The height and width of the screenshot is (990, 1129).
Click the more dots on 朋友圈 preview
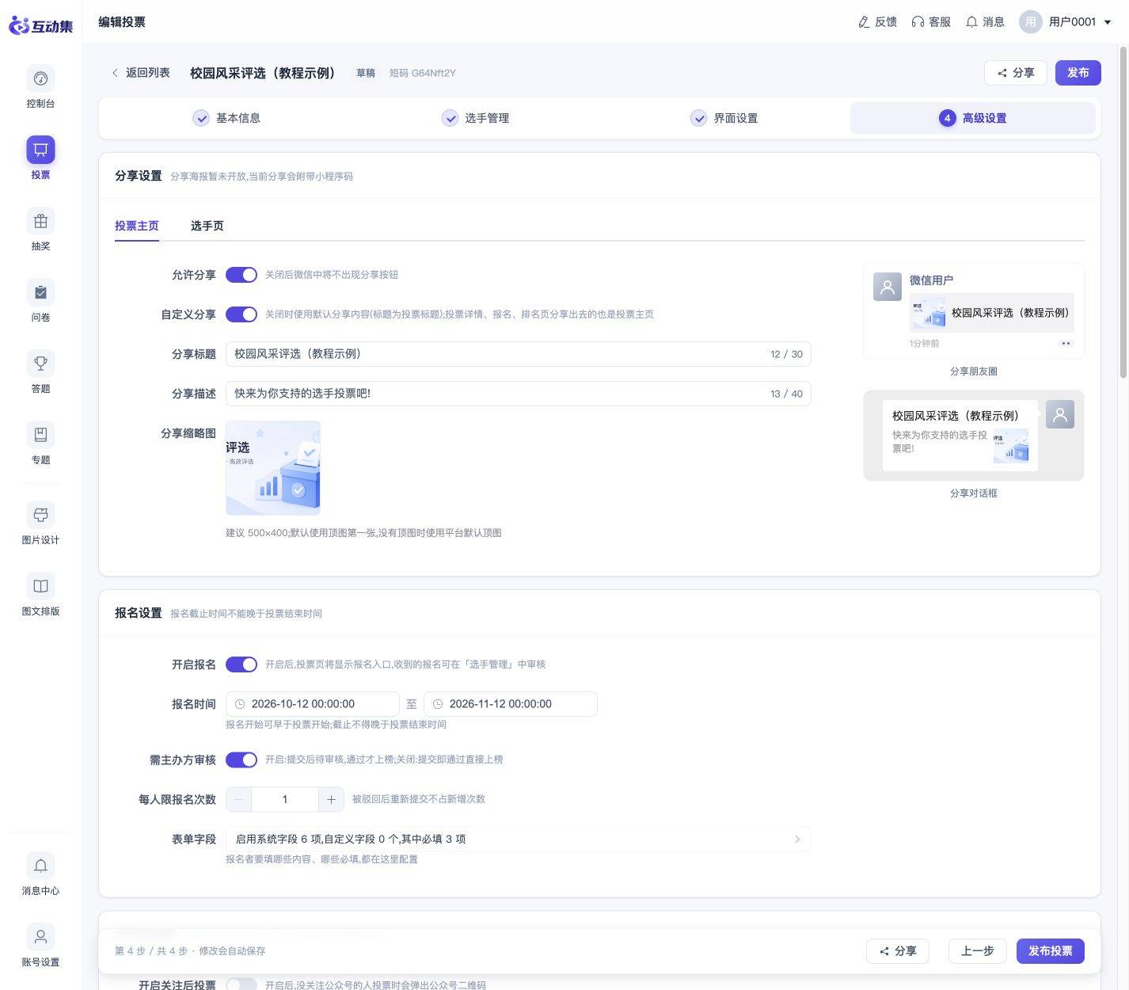[x=1066, y=344]
